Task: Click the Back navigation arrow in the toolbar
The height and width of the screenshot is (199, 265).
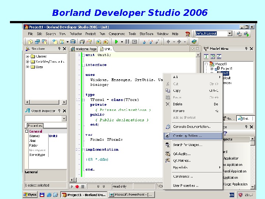Action: 168,42
